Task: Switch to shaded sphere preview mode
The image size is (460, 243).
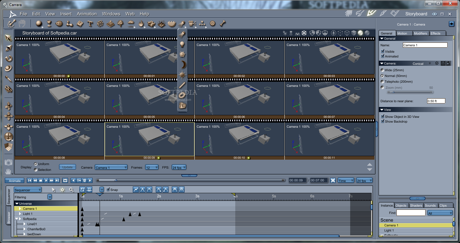Action: 360,33
